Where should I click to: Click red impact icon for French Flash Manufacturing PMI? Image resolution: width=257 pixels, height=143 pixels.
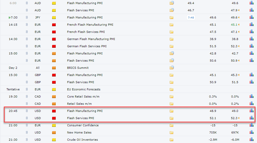click(x=54, y=25)
